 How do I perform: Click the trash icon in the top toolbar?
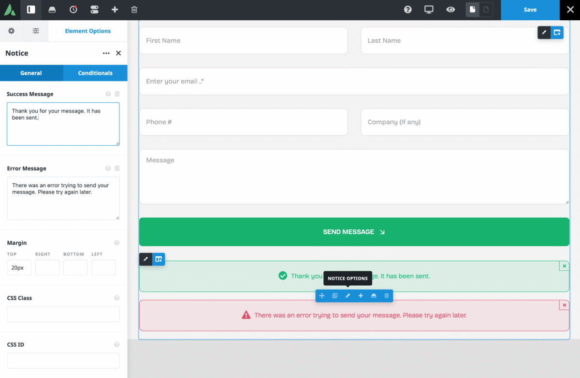pyautogui.click(x=134, y=10)
